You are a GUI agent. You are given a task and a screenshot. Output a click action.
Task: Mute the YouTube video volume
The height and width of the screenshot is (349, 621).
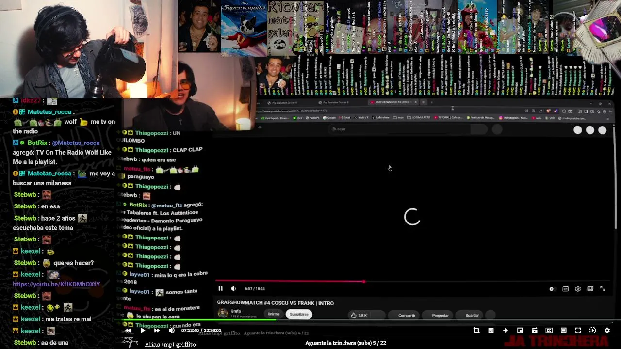(x=233, y=288)
